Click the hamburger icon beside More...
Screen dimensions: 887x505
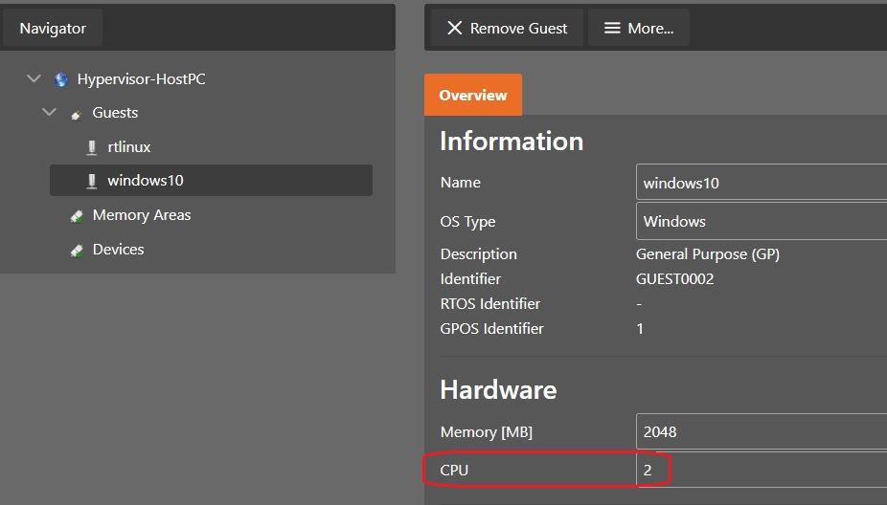click(612, 29)
